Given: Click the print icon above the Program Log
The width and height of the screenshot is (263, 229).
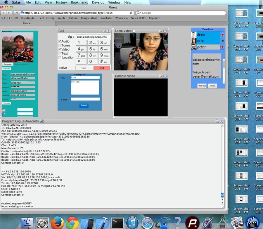Looking at the screenshot, I should [217, 121].
